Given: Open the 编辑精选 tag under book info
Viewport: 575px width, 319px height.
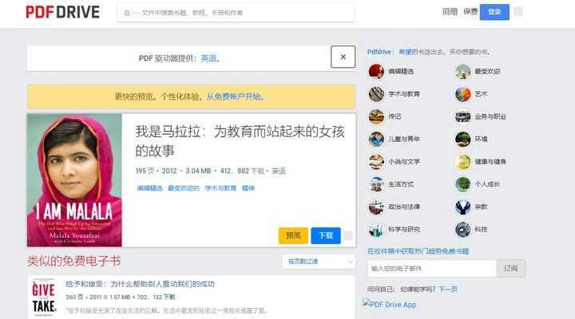Looking at the screenshot, I should pos(149,188).
